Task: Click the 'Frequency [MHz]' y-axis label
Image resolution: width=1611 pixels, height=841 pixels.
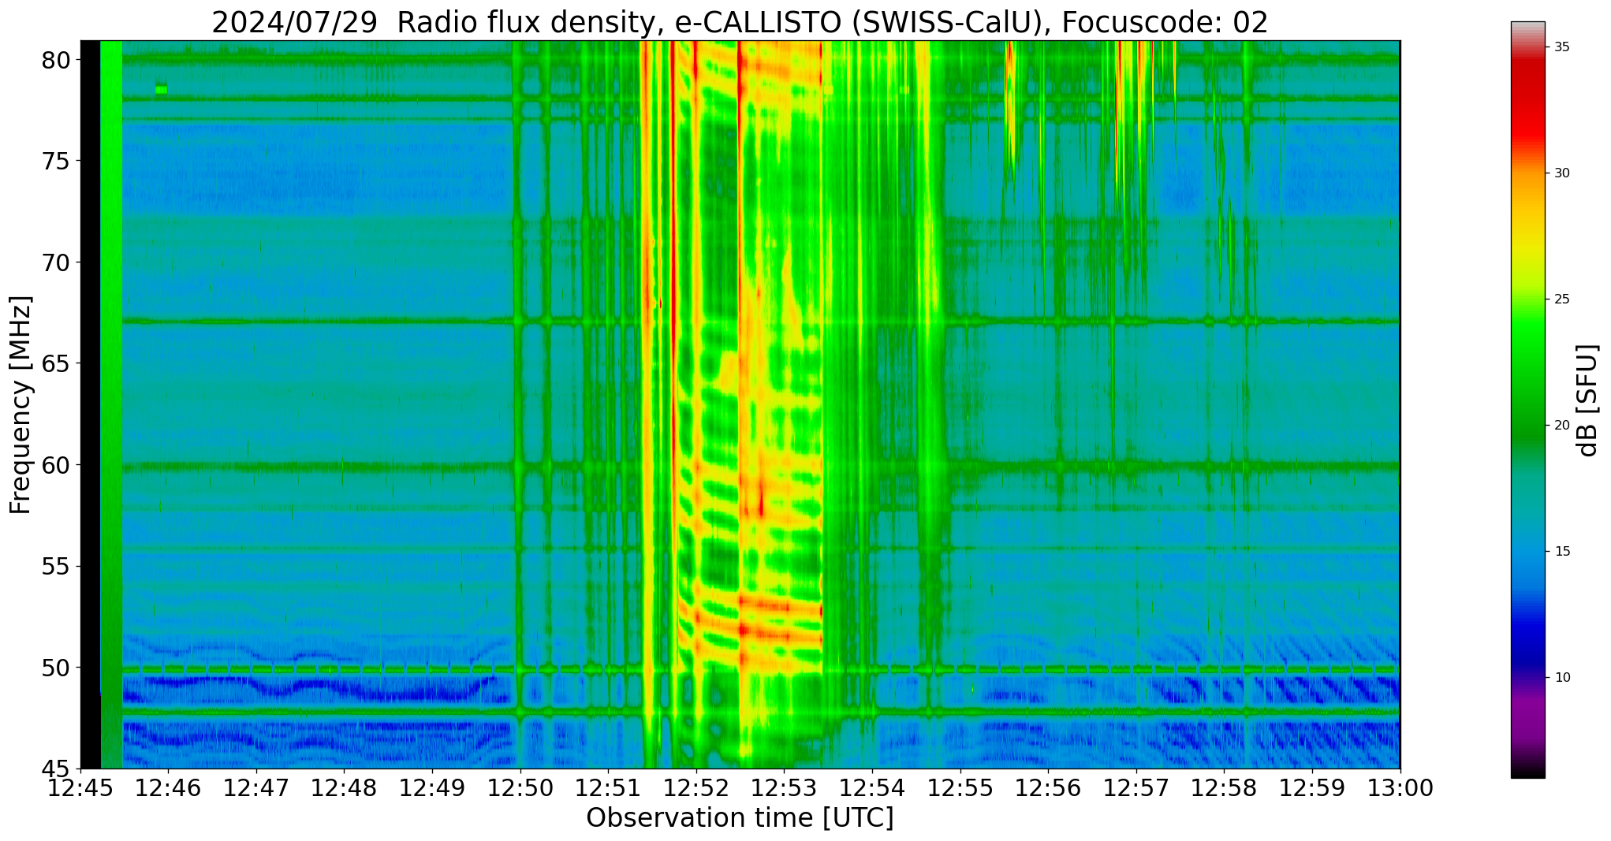Action: (x=21, y=405)
